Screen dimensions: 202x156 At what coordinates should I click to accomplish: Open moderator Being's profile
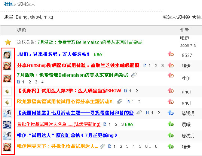(x=22, y=17)
